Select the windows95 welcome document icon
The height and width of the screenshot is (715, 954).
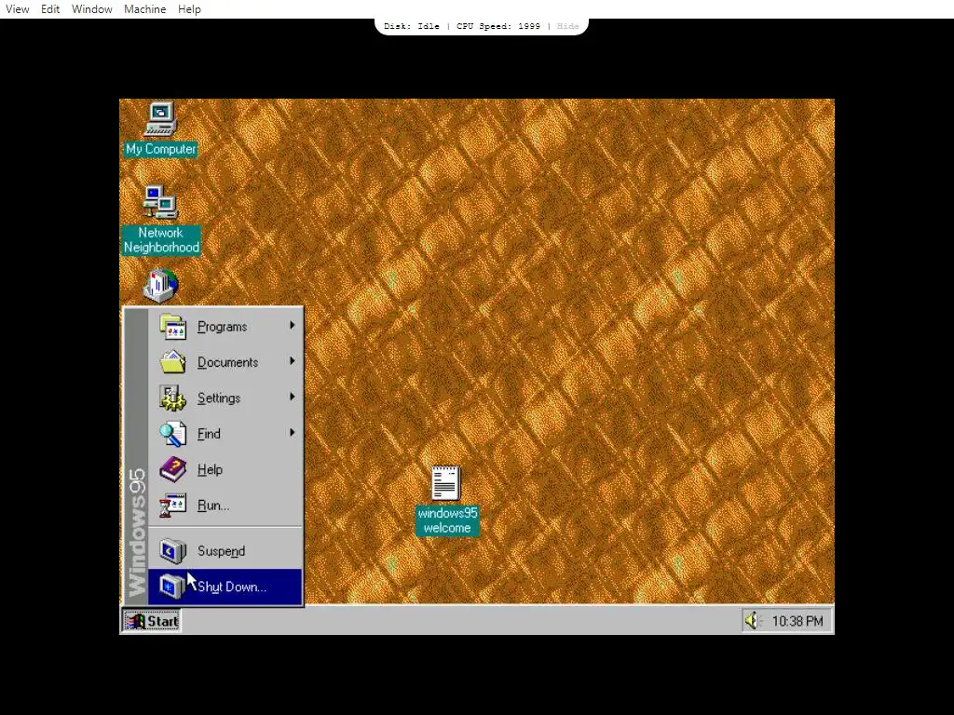tap(446, 483)
